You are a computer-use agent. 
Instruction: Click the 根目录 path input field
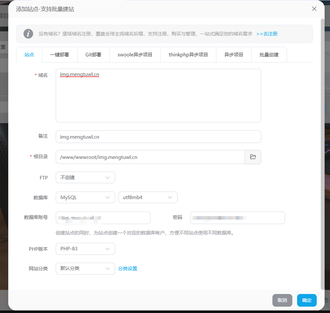click(150, 157)
